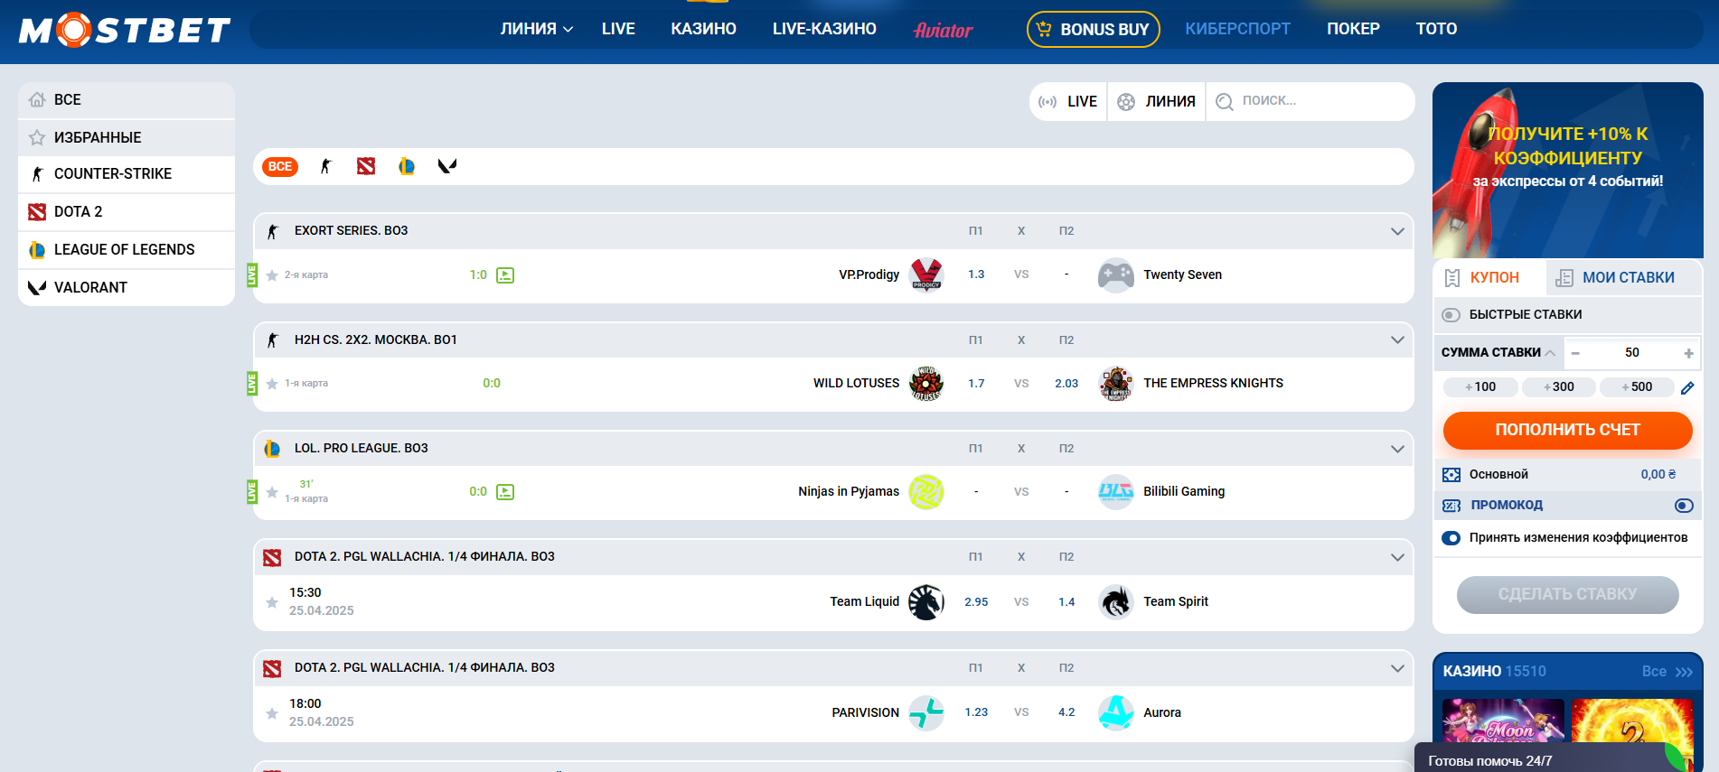Collapse the 18:00 PGL Wallachia section
Image resolution: width=1719 pixels, height=772 pixels.
pyautogui.click(x=1397, y=668)
